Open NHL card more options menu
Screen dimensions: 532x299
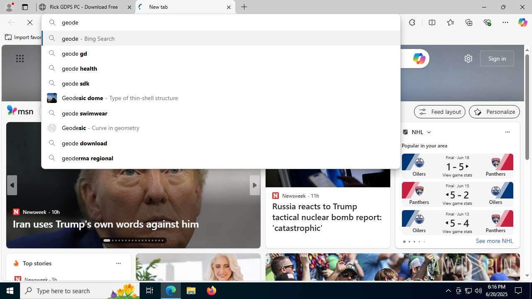coord(507,132)
